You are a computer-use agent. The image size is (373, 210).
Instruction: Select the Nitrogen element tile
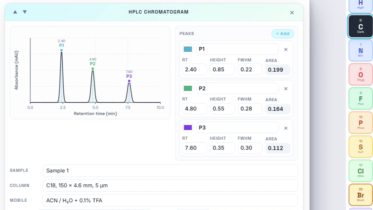pos(360,50)
